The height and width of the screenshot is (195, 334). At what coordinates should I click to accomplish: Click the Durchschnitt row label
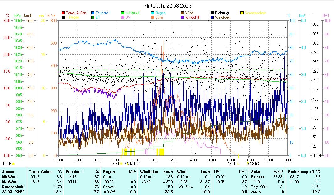coord(13,187)
